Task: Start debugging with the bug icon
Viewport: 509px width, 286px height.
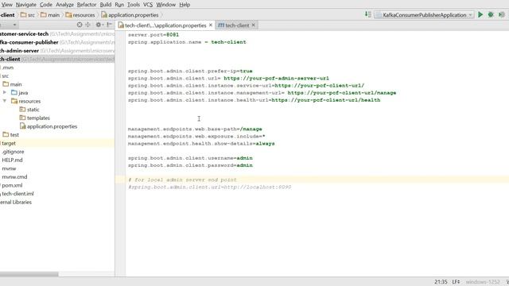Action: pos(491,14)
